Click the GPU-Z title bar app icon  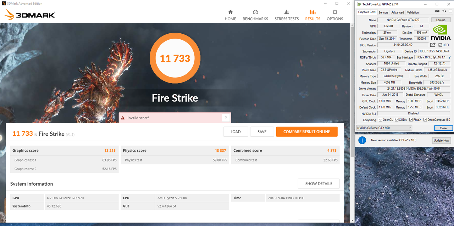[x=359, y=4]
